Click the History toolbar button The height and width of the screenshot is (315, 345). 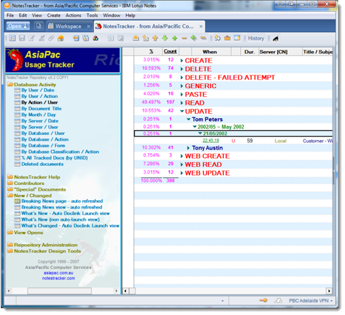(x=256, y=38)
